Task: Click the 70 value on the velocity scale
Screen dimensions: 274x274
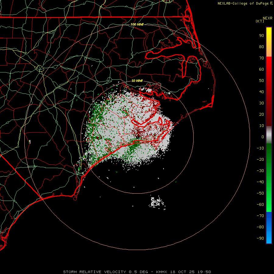Action: click(262, 58)
